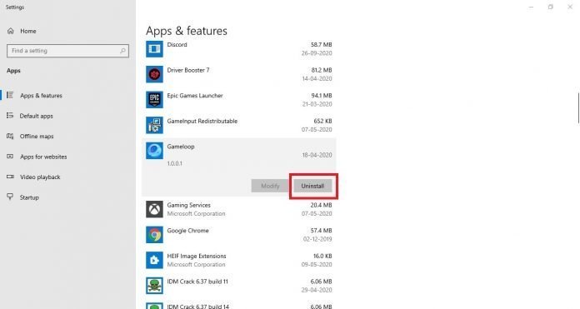This screenshot has width=580, height=309.
Task: Select GameInput Redistributable entry
Action: [202, 121]
